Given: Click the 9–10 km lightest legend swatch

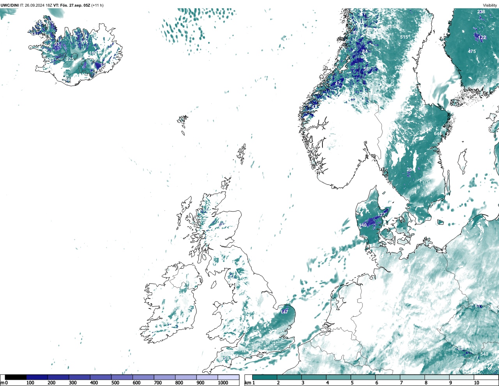Looking at the screenshot, I should [462, 377].
